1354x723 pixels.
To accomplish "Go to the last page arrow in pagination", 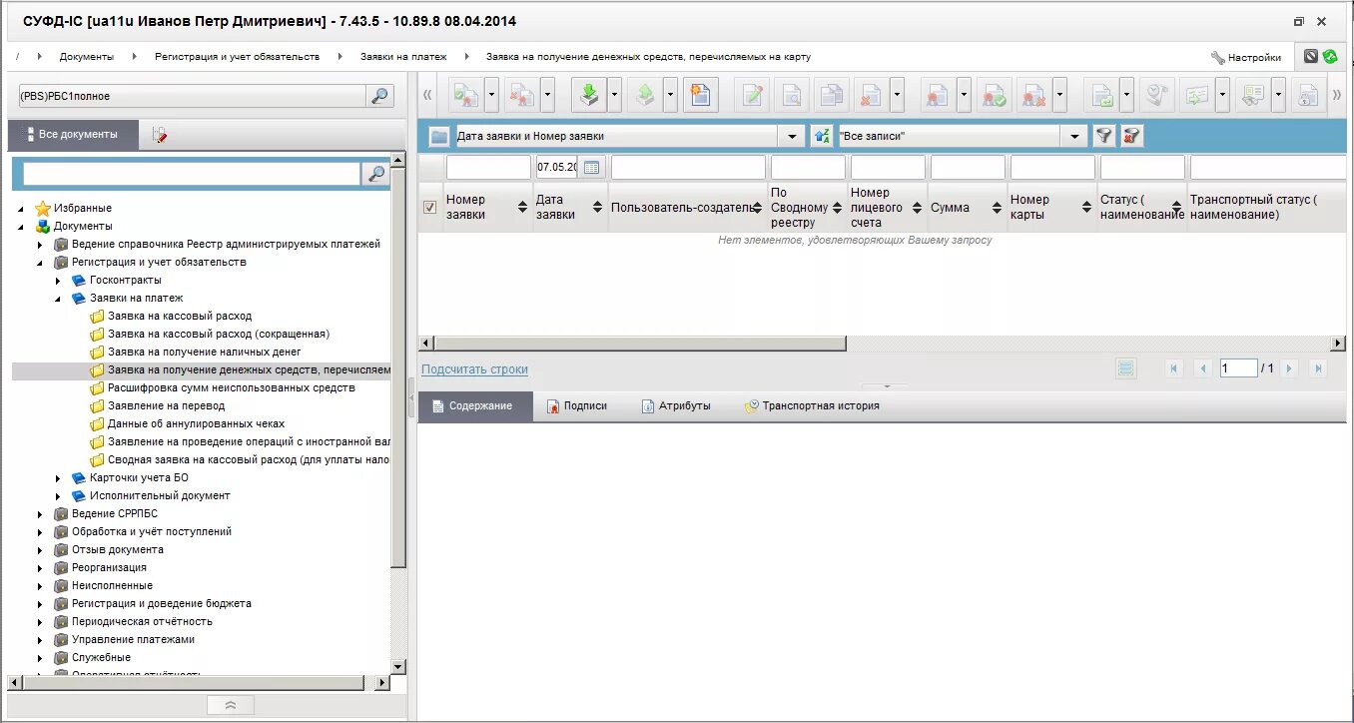I will point(1317,368).
